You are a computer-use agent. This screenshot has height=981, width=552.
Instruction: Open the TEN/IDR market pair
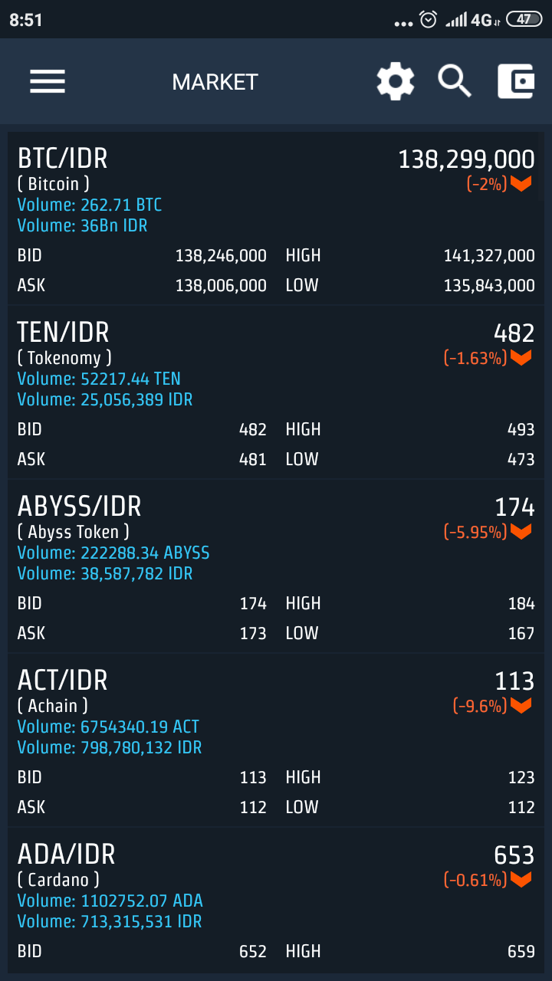64,333
